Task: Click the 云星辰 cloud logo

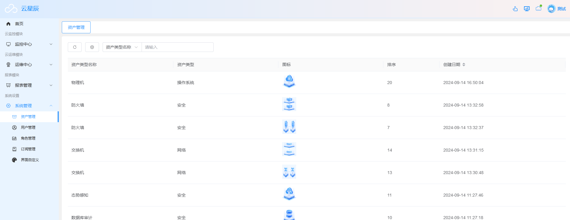Action: coord(11,9)
